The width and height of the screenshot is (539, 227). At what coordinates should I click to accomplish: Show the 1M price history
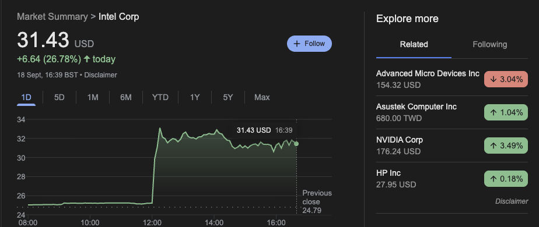tap(93, 97)
